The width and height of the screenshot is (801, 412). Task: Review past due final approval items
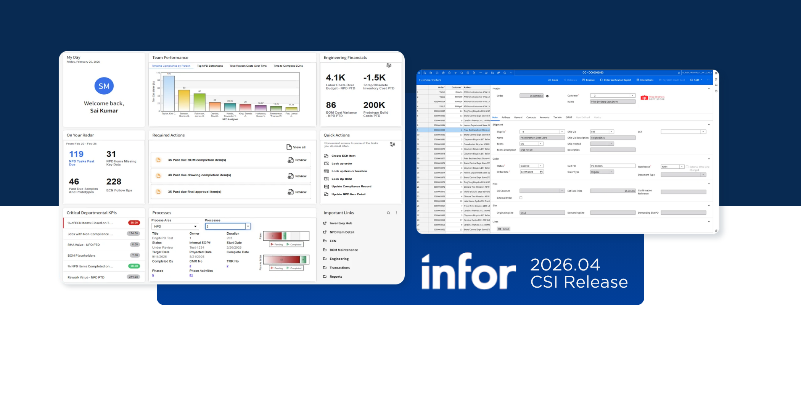tap(297, 192)
